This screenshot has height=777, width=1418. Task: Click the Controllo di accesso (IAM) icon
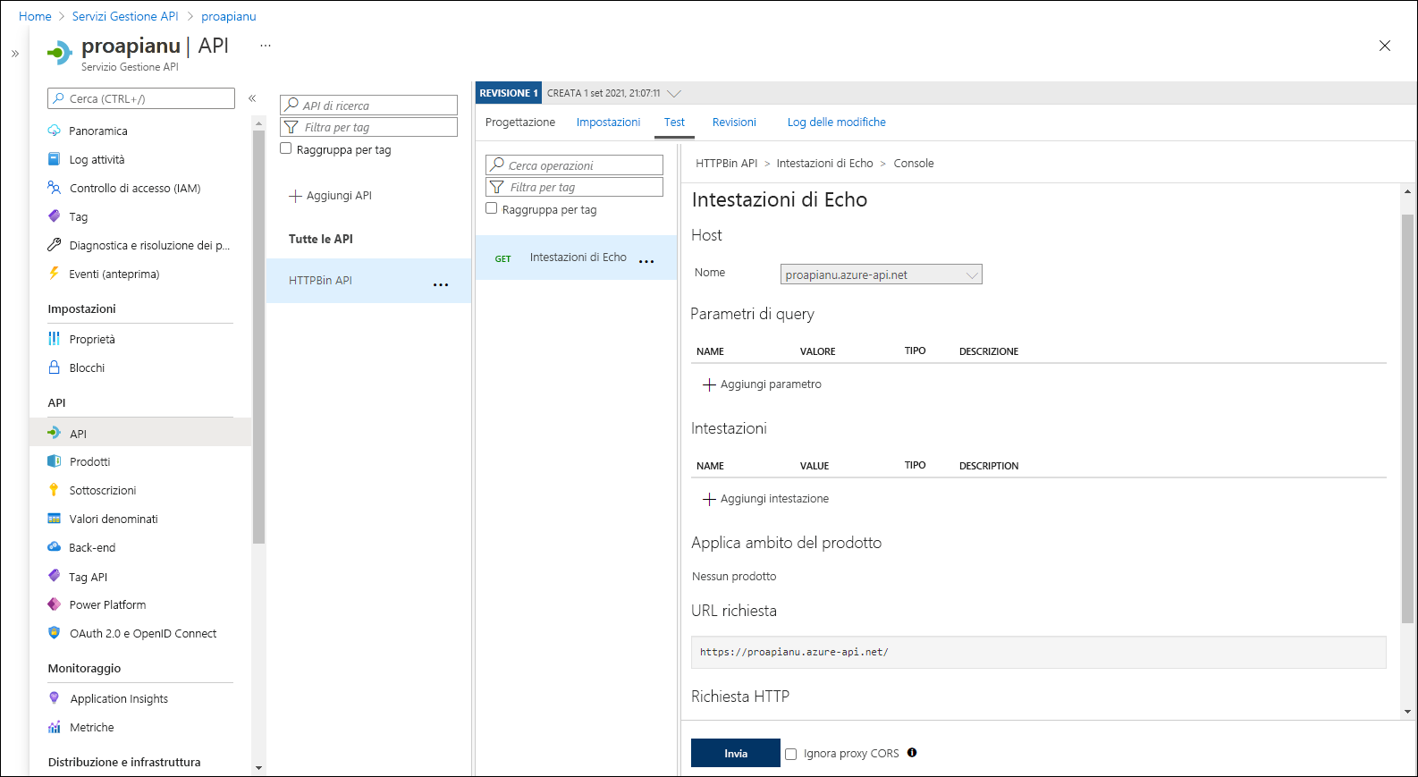[54, 188]
